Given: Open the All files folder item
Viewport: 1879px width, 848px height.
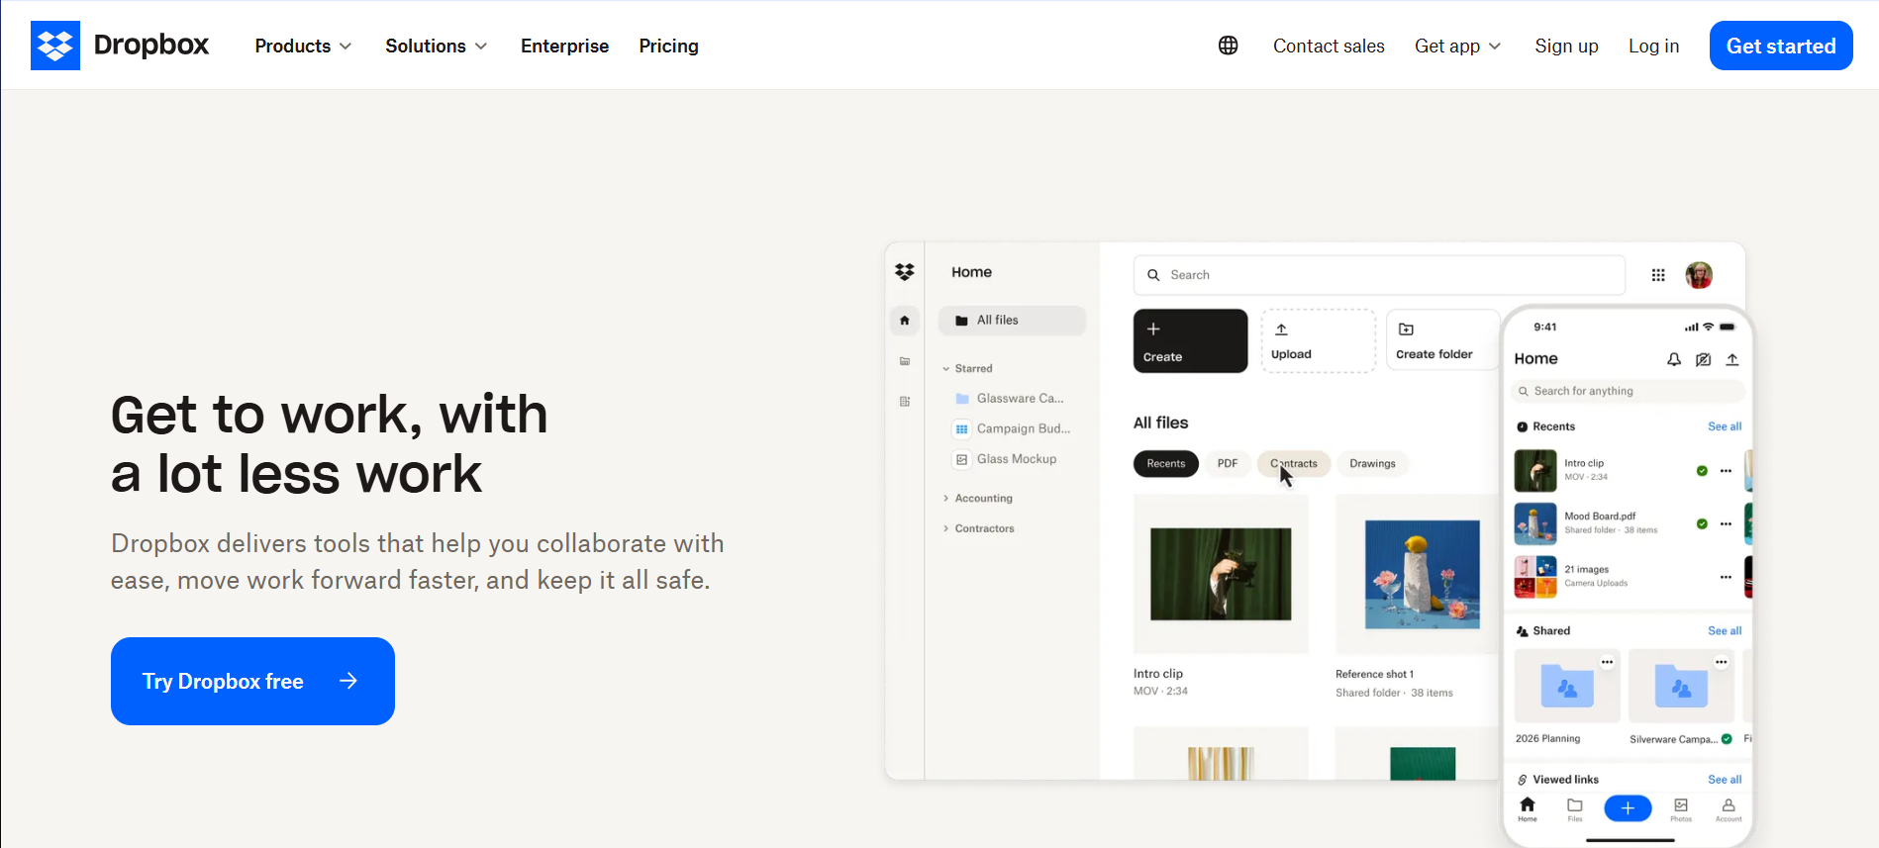Looking at the screenshot, I should pos(1012,320).
